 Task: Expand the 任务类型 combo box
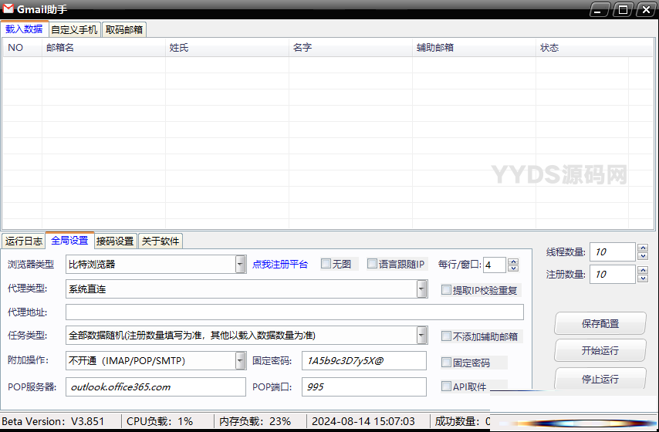coord(421,335)
